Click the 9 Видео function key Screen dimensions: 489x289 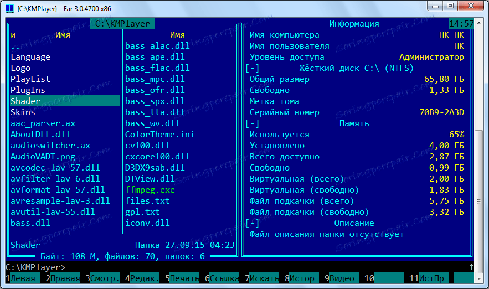342,278
